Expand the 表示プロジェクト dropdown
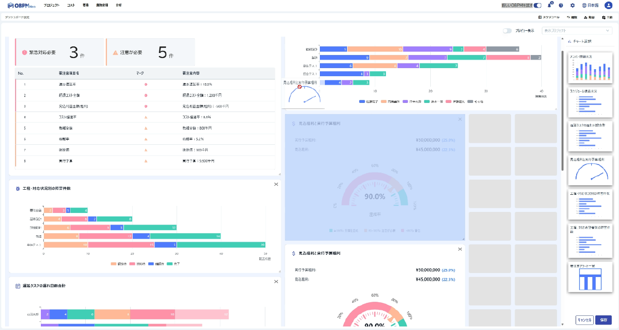The height and width of the screenshot is (330, 619). coord(576,31)
